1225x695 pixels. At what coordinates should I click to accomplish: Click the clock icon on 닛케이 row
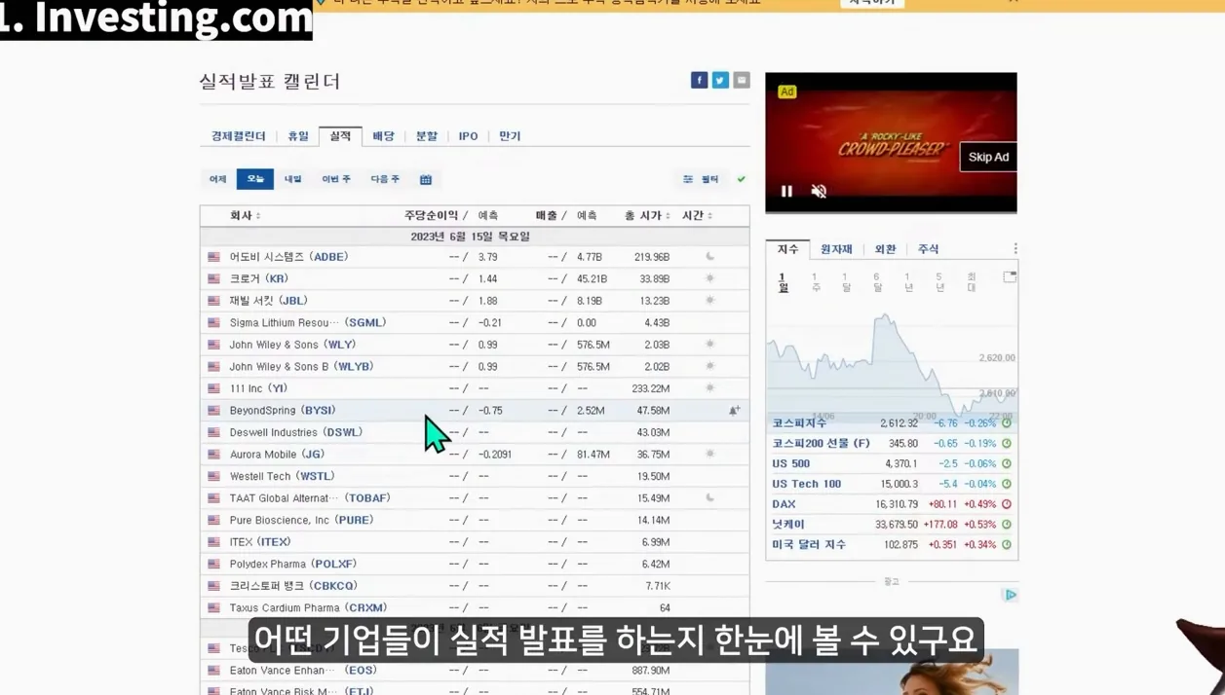coord(1007,525)
